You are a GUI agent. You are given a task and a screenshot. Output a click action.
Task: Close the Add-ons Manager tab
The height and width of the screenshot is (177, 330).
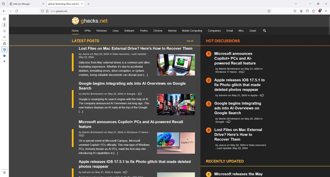point(43,4)
